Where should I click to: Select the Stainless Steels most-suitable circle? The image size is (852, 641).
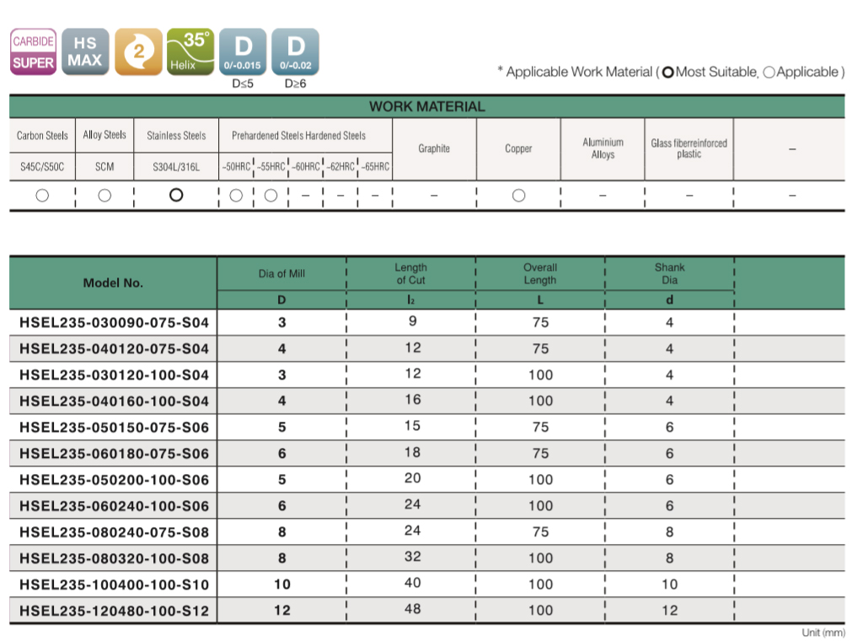175,196
